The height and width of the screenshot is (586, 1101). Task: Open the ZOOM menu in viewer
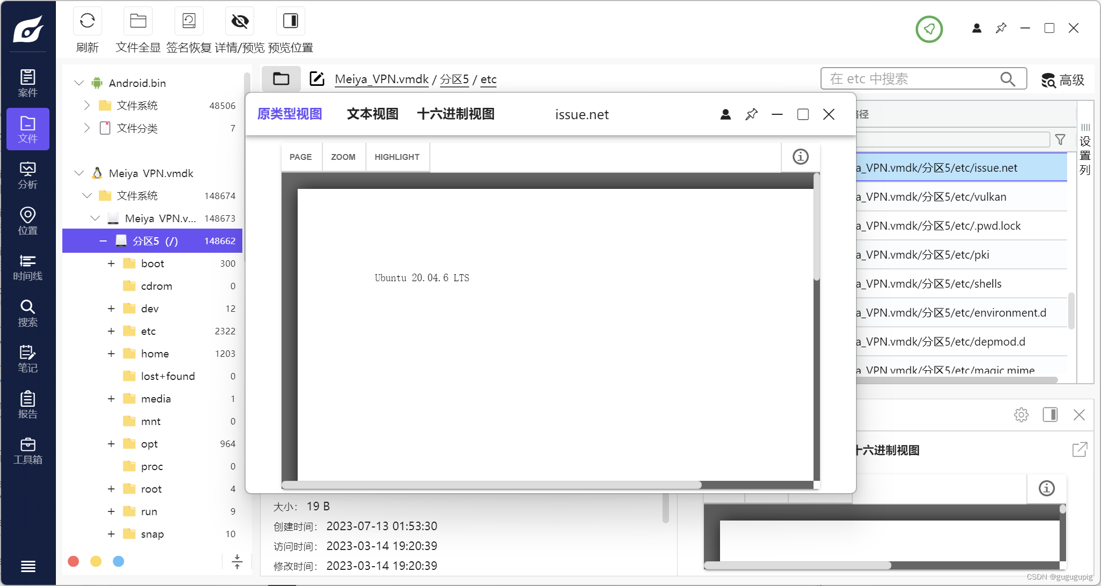[x=343, y=157]
